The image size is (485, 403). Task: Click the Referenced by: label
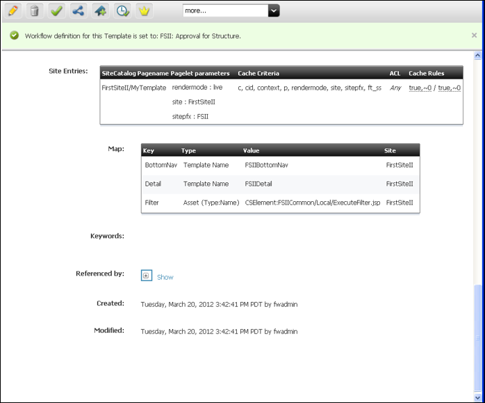tap(100, 274)
